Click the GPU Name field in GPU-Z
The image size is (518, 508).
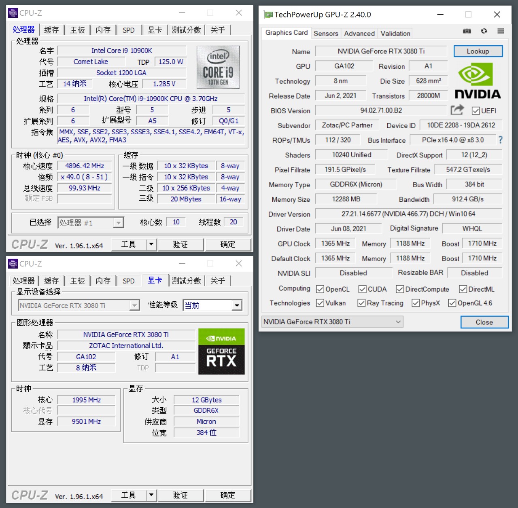tap(381, 51)
